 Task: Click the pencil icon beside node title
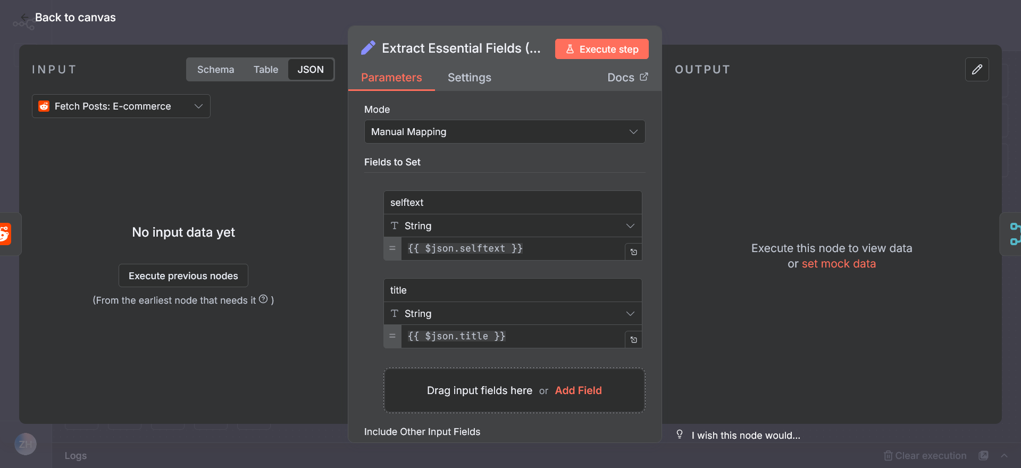coord(368,48)
